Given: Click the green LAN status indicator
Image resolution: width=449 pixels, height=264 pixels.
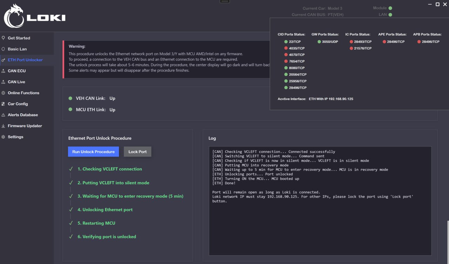Looking at the screenshot, I should tap(390, 15).
